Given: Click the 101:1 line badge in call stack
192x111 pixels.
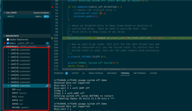Looking at the screenshot, I should tap(46, 16).
